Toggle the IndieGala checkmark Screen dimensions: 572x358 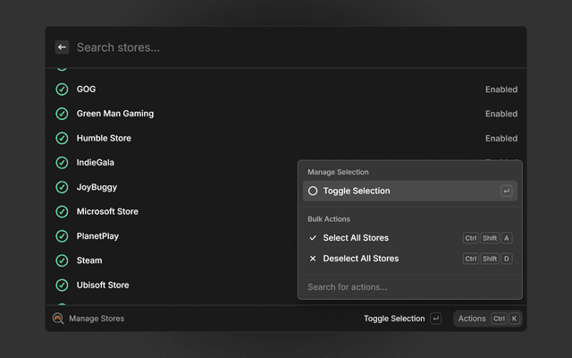(62, 163)
